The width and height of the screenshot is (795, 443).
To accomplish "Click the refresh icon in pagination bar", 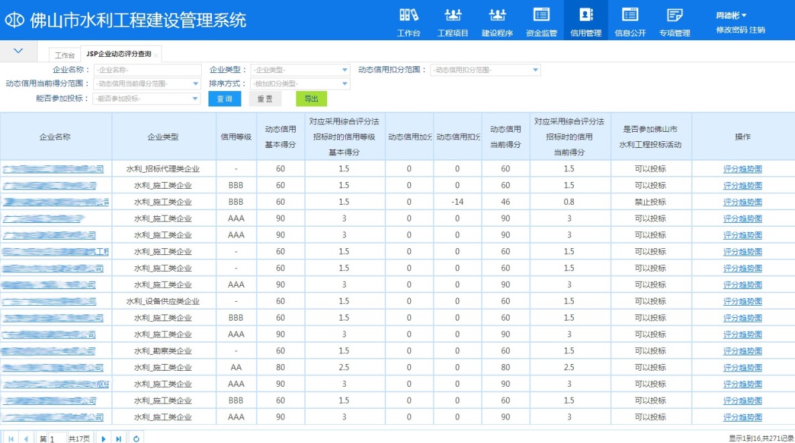I will point(137,438).
